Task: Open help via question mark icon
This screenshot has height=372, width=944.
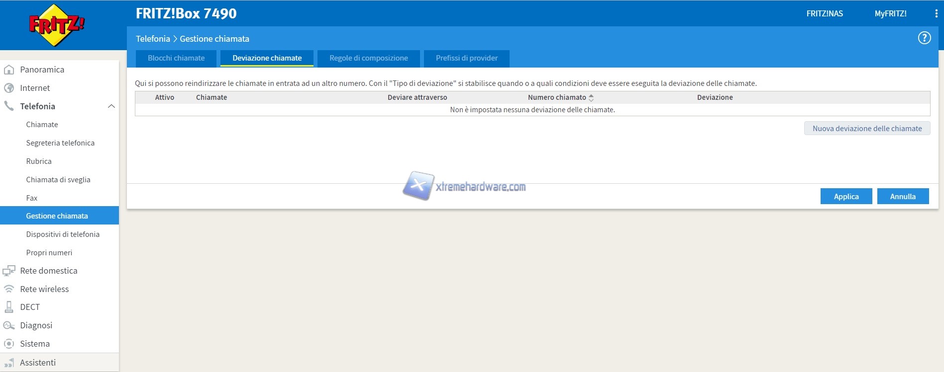Action: pyautogui.click(x=924, y=38)
